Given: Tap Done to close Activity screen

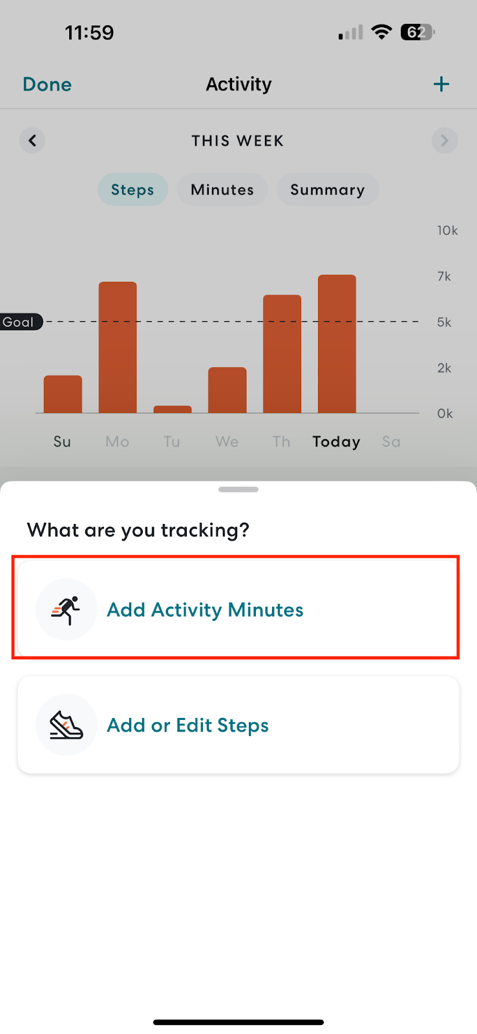Looking at the screenshot, I should click(47, 83).
